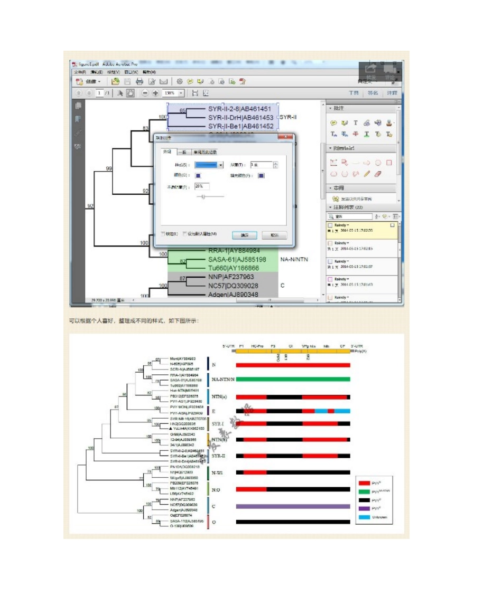Screen dimensions: 502x596
Task: Choose the Hand pan tool
Action: (x=130, y=93)
